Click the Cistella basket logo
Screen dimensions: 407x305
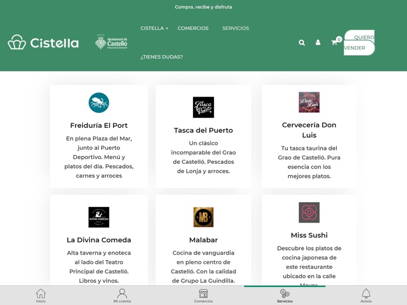(43, 42)
